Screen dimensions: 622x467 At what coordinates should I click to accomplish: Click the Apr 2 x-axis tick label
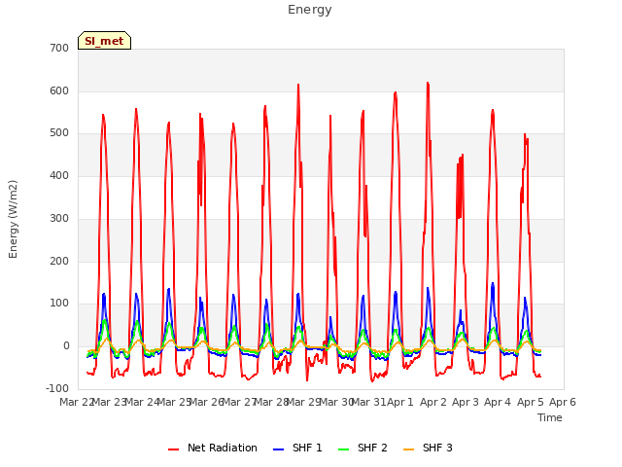[x=432, y=402]
